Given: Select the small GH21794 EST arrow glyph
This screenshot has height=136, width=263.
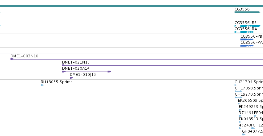Looking at the screenshot, I should 235,85.
